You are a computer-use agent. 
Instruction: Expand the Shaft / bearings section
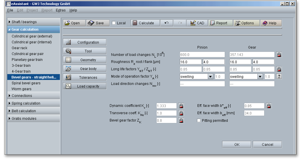click(x=34, y=22)
